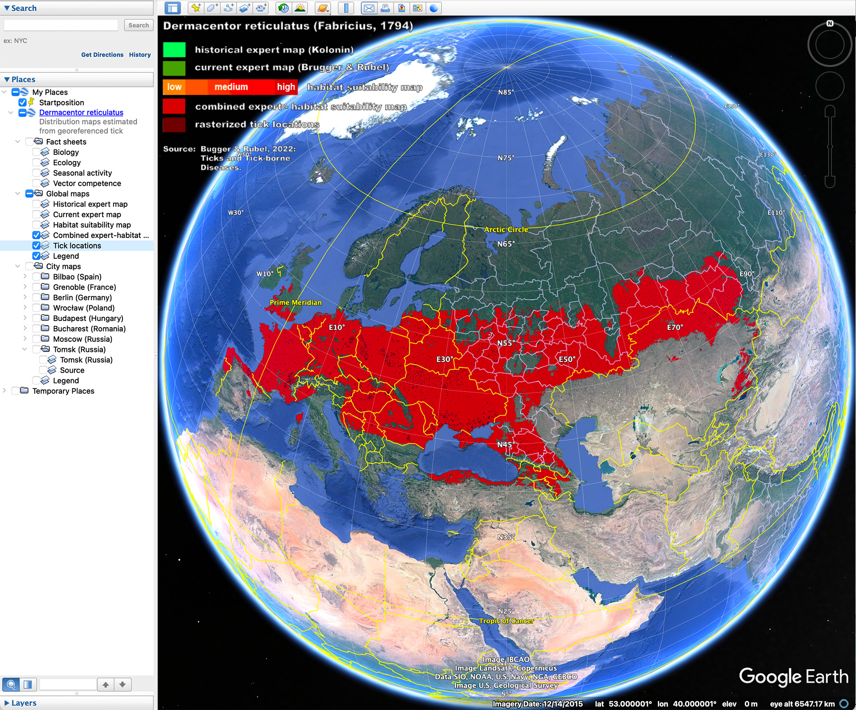Viewport: 856px width, 710px height.
Task: Collapse the Tomsk (Russia) folder
Action: pyautogui.click(x=25, y=349)
